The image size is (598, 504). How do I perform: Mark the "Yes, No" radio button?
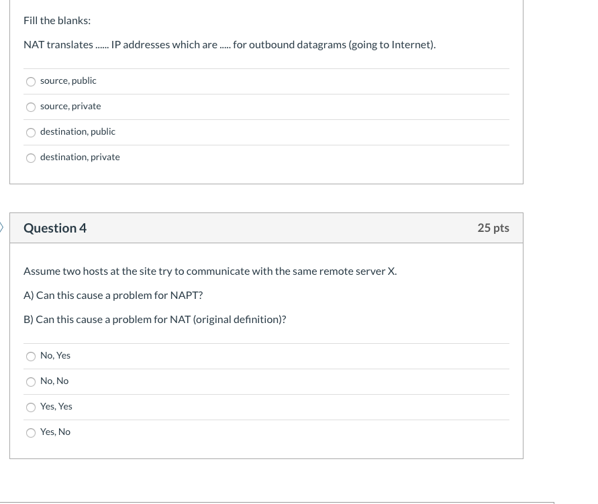(31, 433)
